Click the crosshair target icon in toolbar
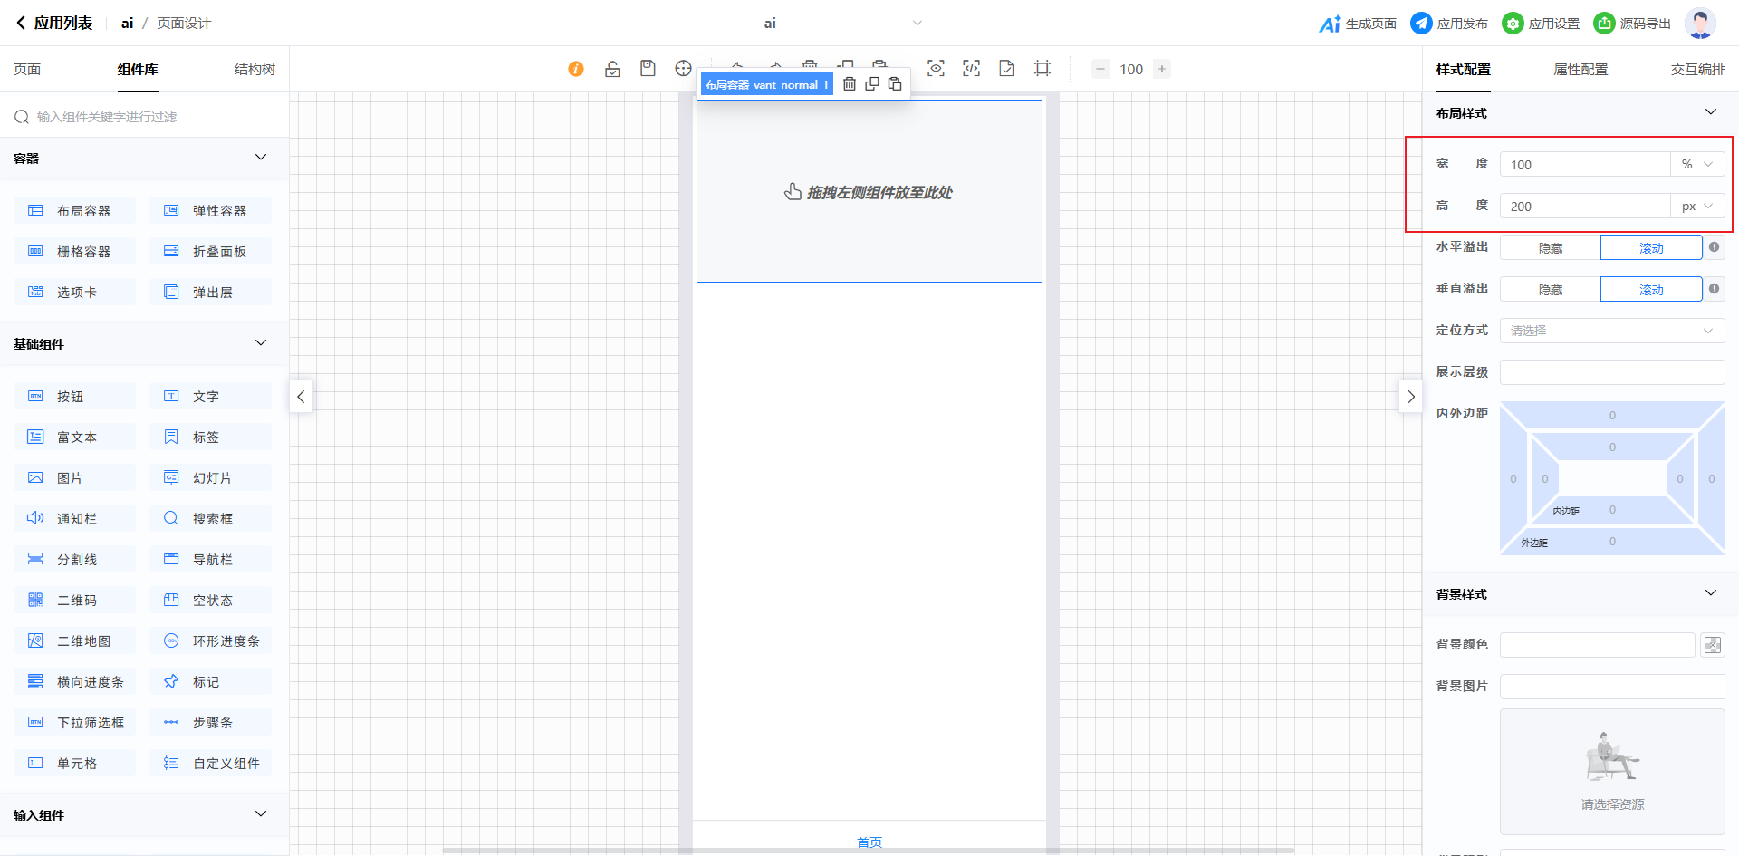 (683, 69)
